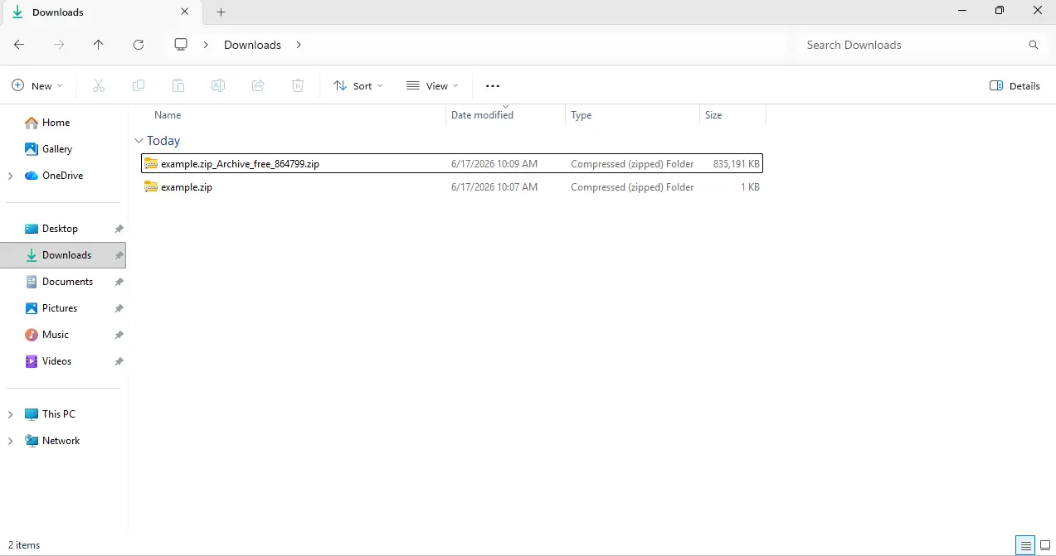1056x556 pixels.
Task: Click the Share icon in the toolbar
Action: (x=258, y=85)
